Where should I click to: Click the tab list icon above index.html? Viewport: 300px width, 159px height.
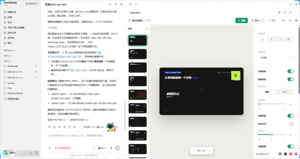click(130, 4)
